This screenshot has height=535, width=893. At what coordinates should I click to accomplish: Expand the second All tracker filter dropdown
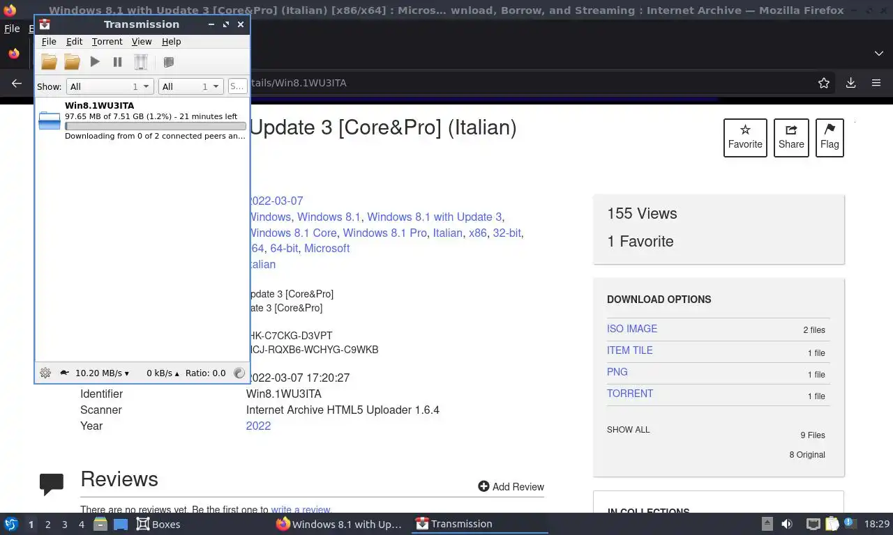190,86
